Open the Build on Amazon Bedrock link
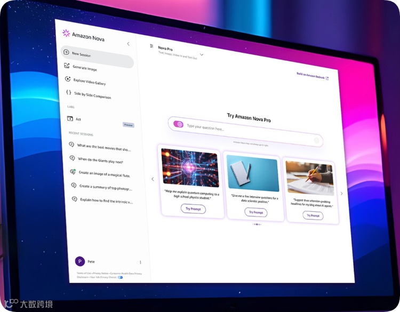This screenshot has height=312, width=400. point(310,76)
